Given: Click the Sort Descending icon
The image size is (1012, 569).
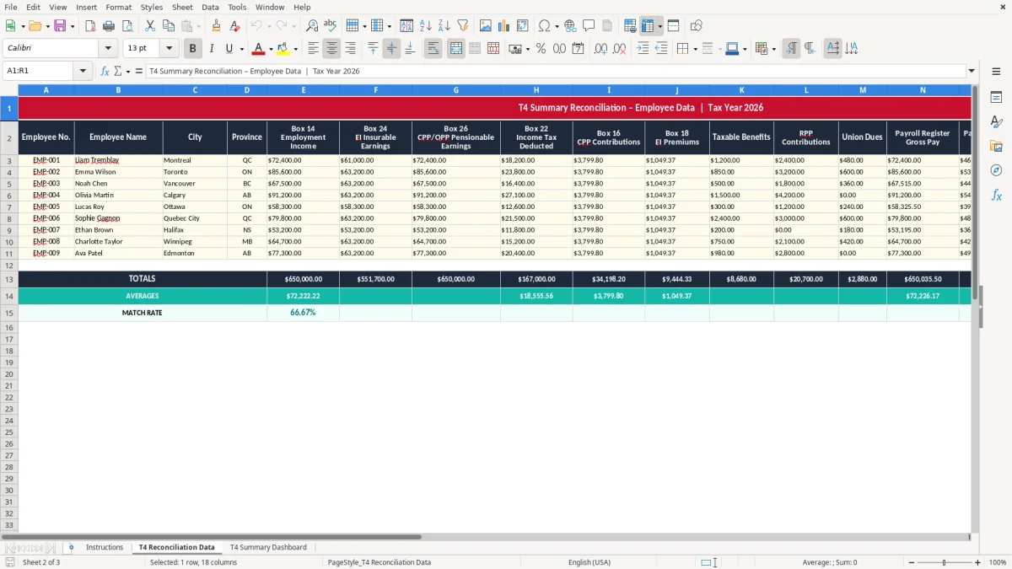Looking at the screenshot, I should pyautogui.click(x=444, y=26).
